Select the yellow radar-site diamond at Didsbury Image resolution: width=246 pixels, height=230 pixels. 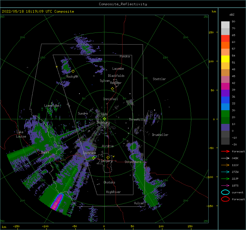[104, 119]
